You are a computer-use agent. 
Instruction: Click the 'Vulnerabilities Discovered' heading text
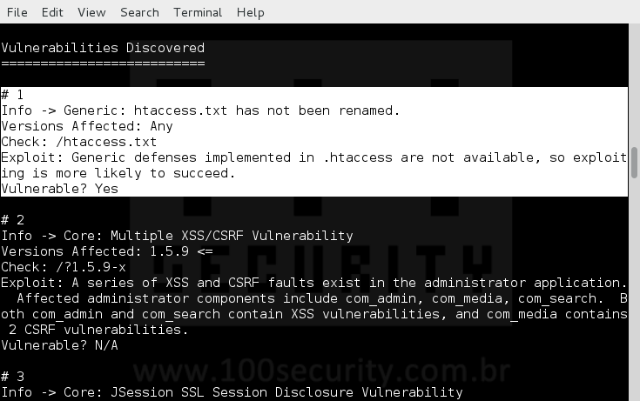pyautogui.click(x=103, y=48)
